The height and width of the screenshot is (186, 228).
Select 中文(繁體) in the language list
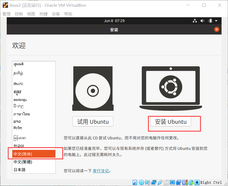(x=34, y=162)
